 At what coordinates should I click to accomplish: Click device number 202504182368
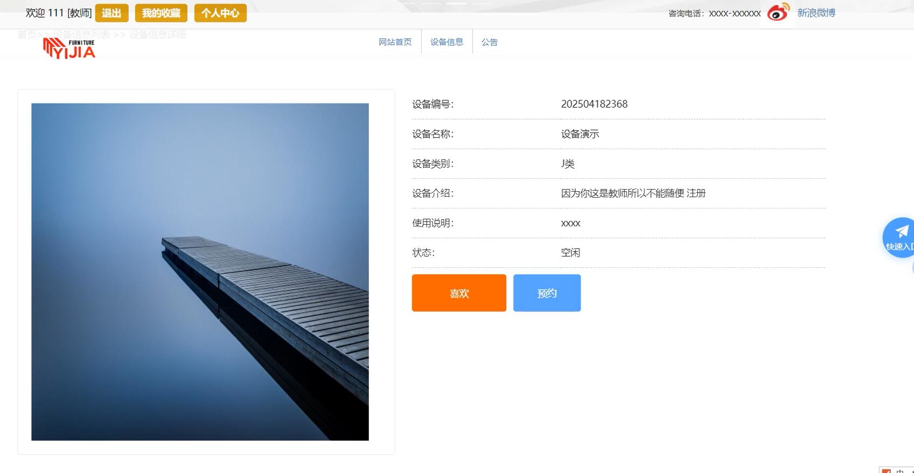point(594,104)
